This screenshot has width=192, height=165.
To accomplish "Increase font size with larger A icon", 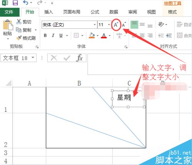I will pos(116,25).
